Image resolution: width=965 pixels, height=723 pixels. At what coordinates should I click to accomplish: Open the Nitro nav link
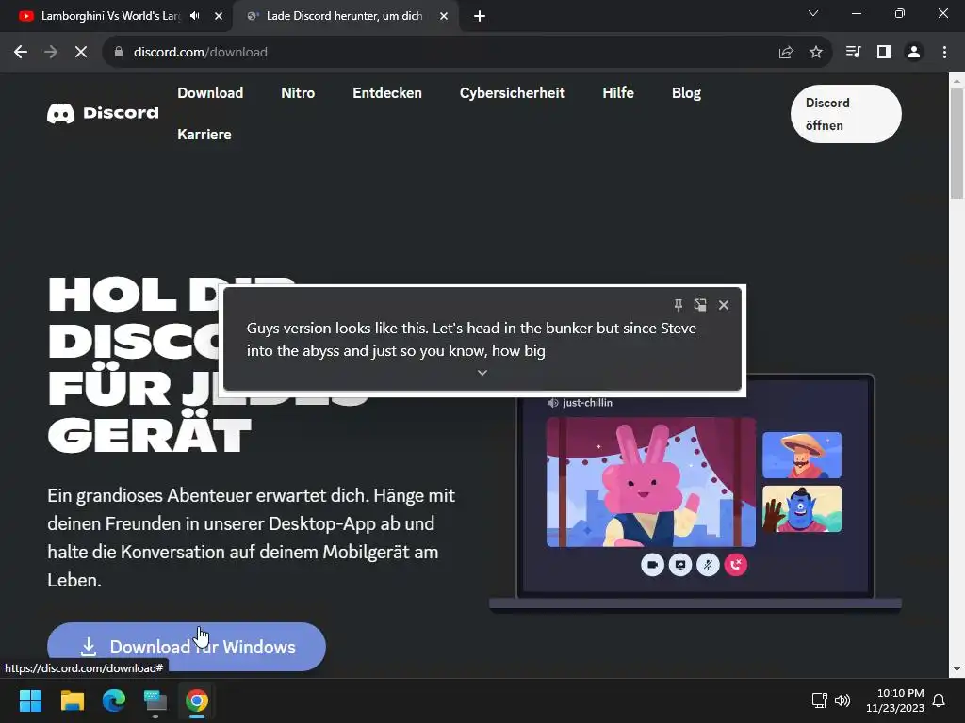[298, 93]
